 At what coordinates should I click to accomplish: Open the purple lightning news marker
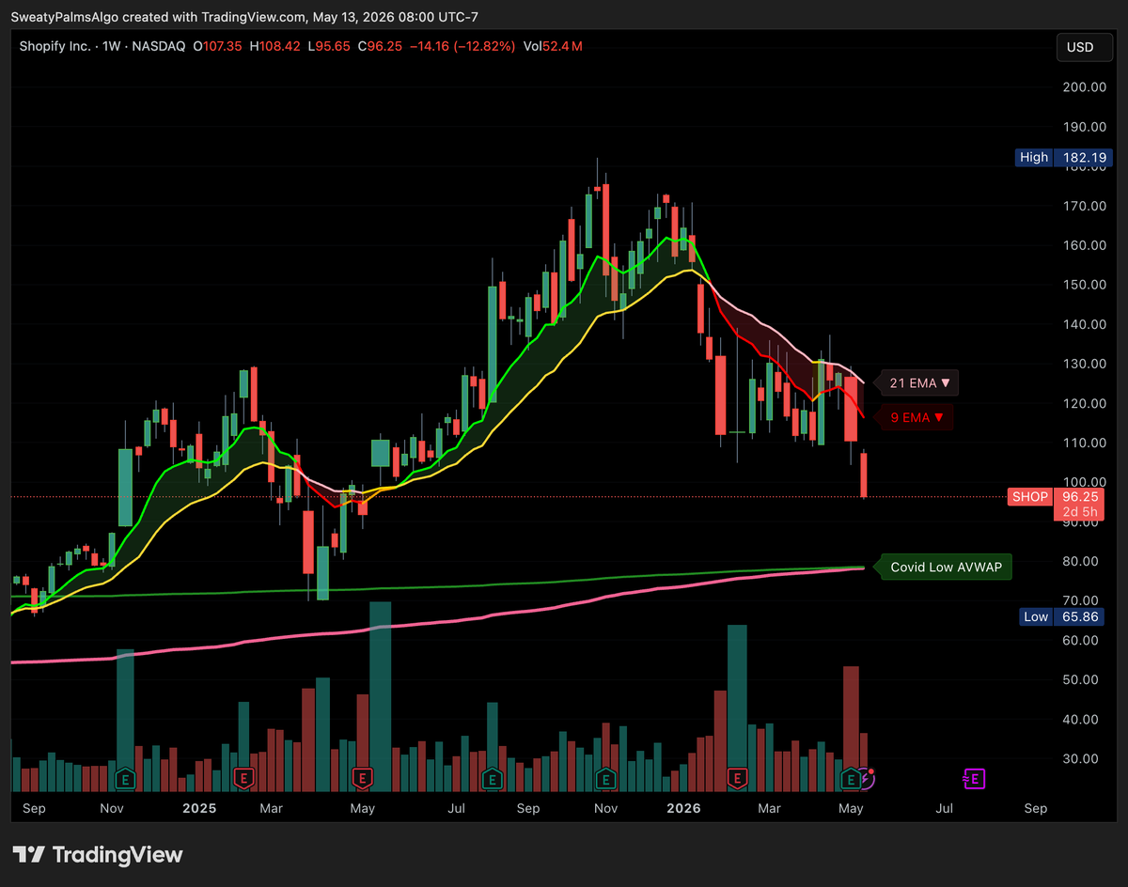tap(868, 778)
